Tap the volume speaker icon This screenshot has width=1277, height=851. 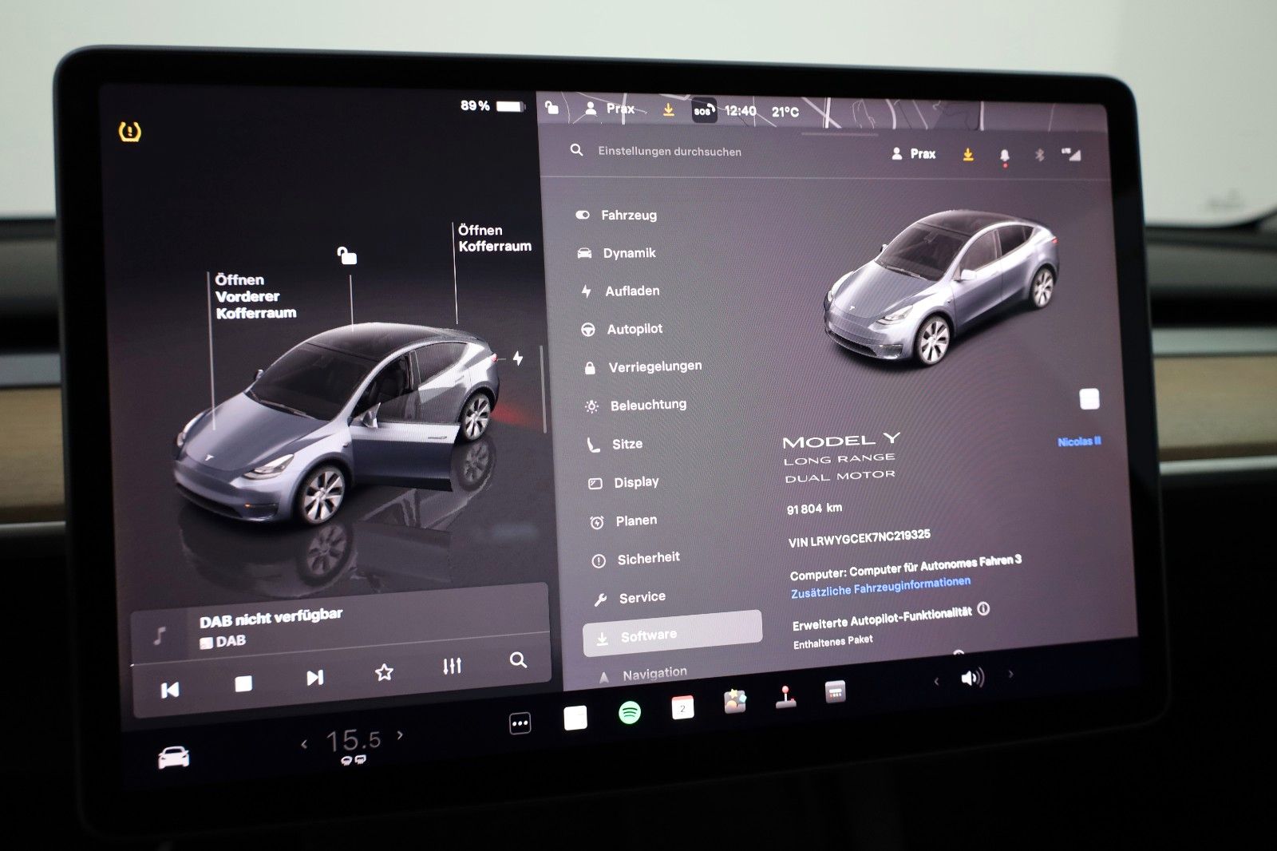[972, 678]
